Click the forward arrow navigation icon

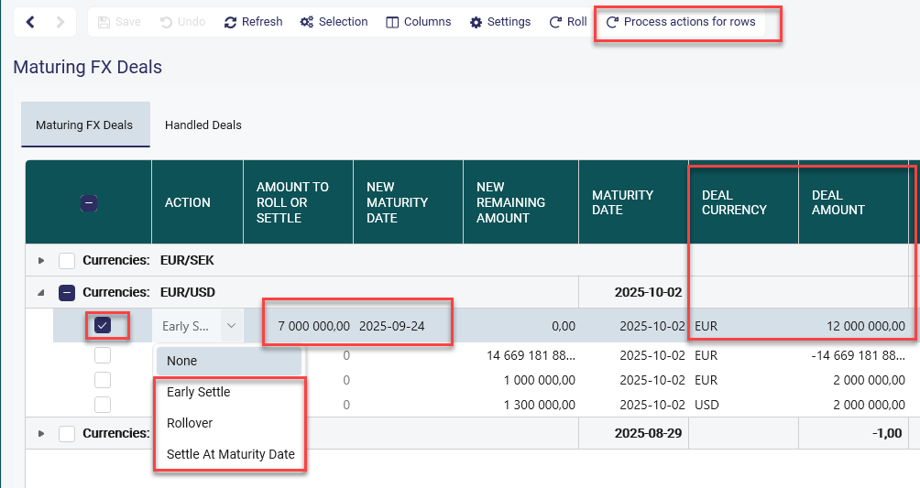(60, 22)
